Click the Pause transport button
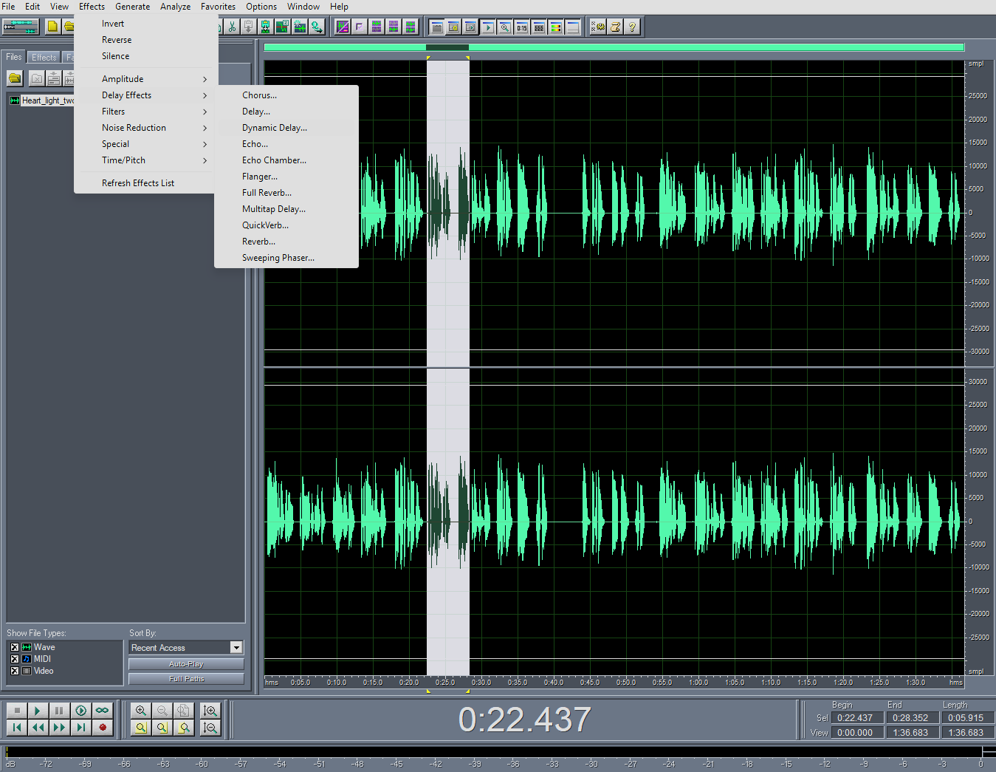 (59, 710)
